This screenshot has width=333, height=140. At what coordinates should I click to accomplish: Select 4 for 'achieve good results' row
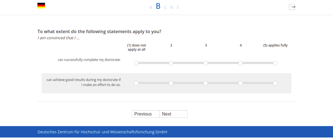241,83
